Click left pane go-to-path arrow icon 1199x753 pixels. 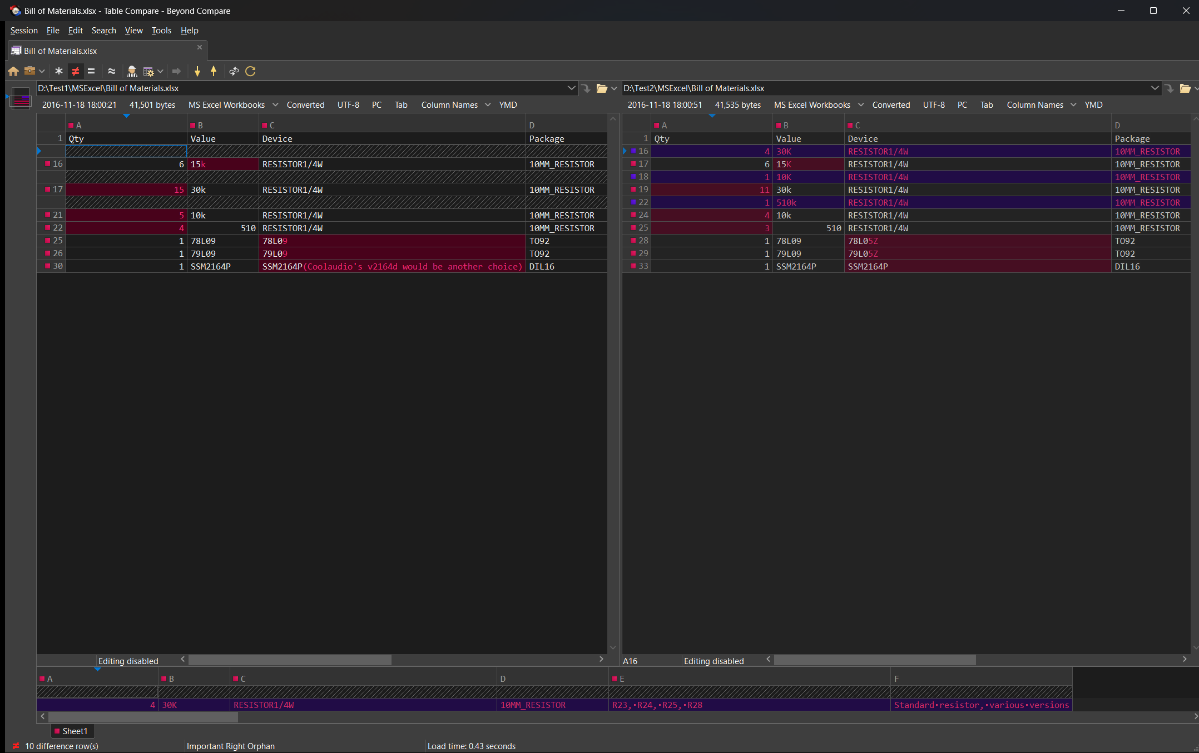click(x=586, y=88)
